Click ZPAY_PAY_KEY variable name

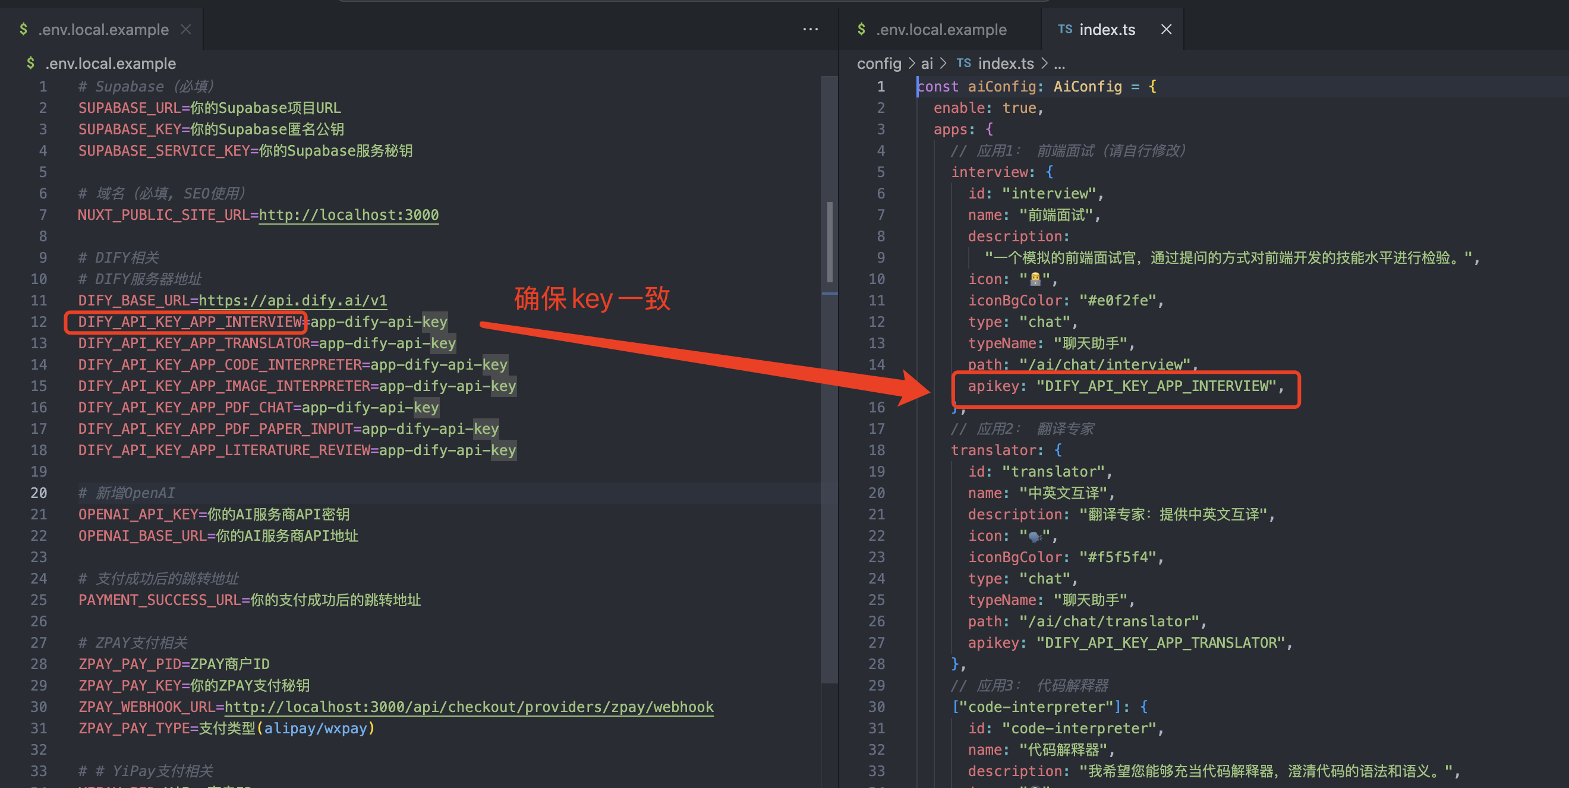click(x=129, y=685)
